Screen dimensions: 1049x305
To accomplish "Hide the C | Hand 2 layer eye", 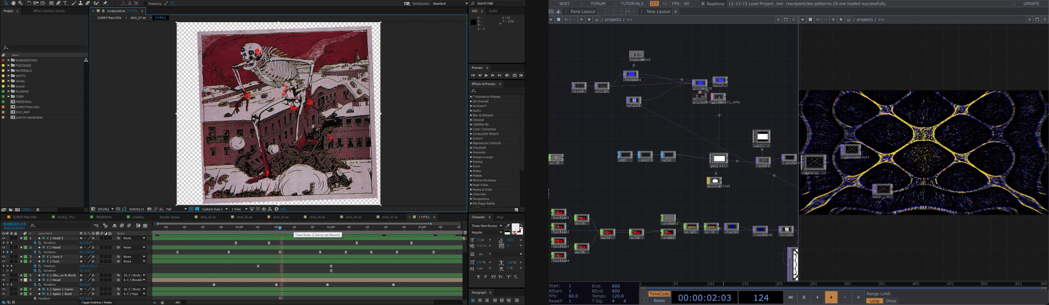I will [4, 238].
